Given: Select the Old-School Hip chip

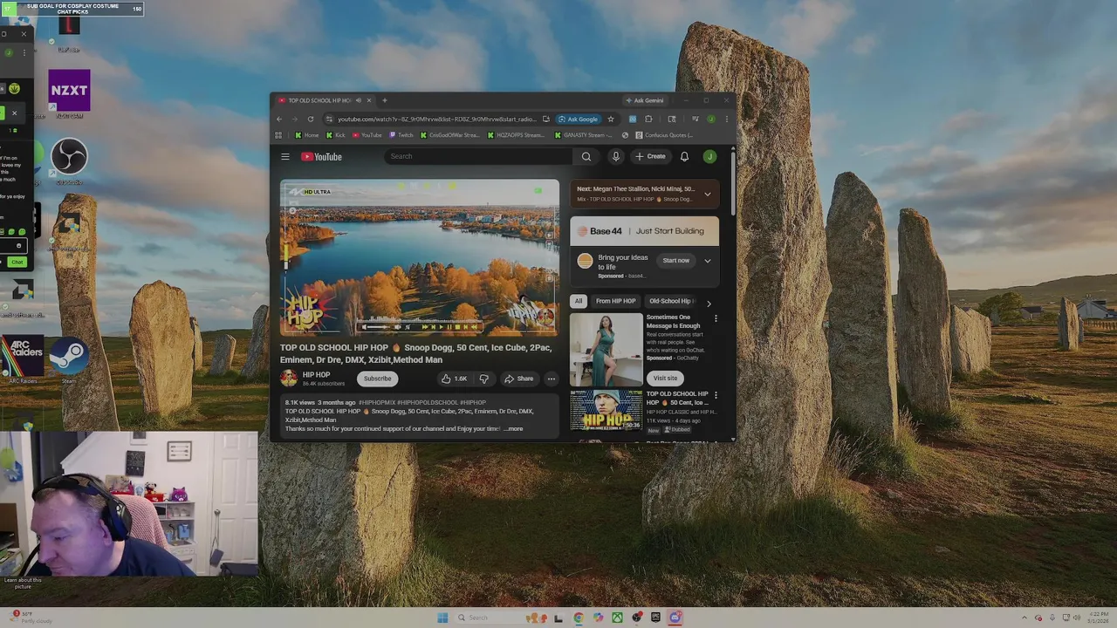Looking at the screenshot, I should pos(670,301).
